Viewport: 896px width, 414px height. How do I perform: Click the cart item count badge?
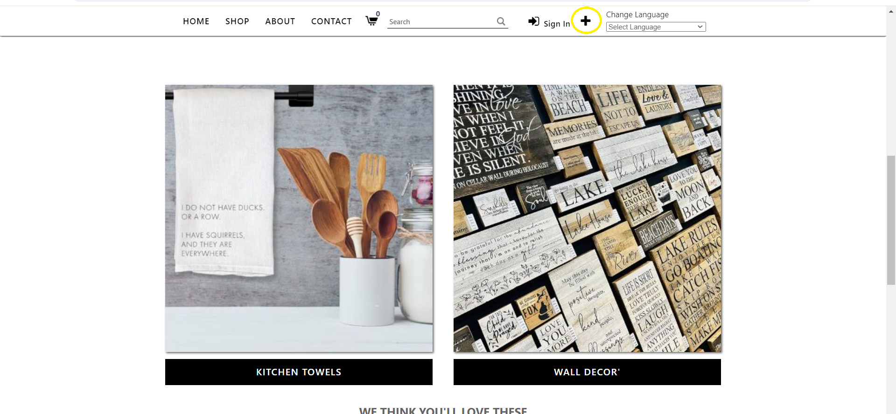pyautogui.click(x=378, y=14)
